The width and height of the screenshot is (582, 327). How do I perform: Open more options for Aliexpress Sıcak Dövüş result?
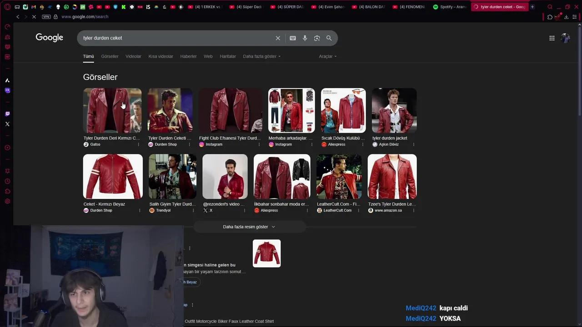(x=363, y=144)
